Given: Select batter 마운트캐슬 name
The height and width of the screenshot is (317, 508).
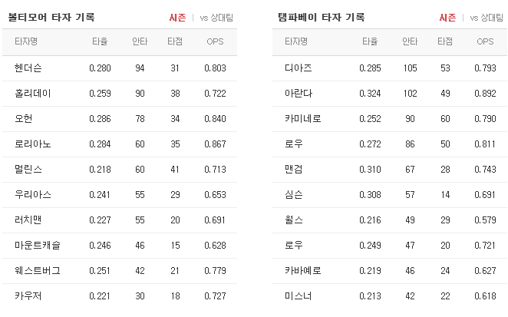Looking at the screenshot, I should [x=38, y=246].
